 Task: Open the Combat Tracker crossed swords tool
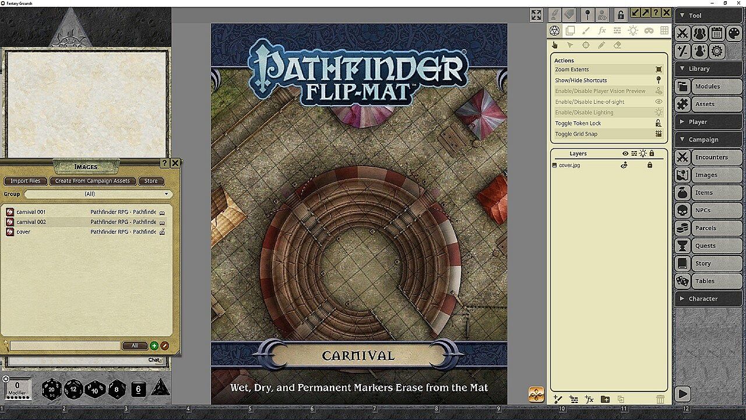point(682,33)
